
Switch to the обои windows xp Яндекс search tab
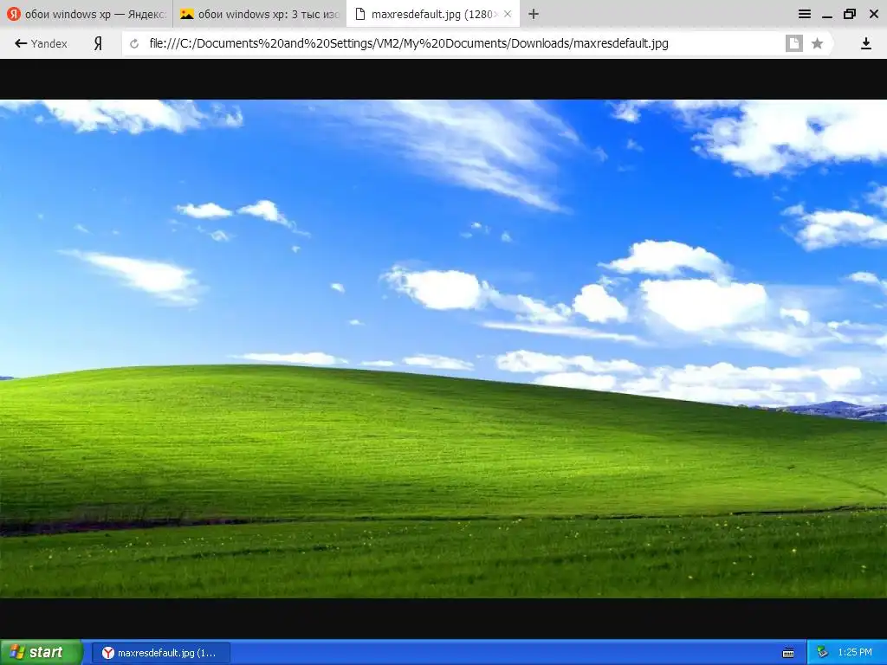point(86,14)
